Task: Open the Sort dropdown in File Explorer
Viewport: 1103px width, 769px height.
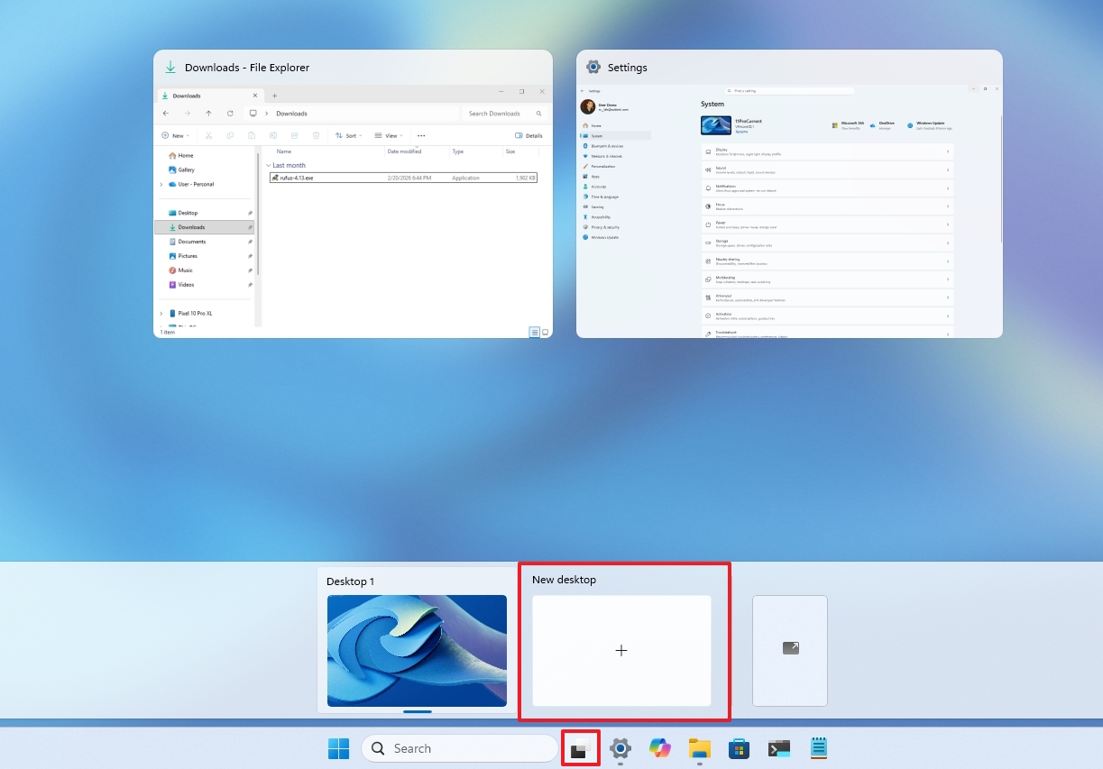Action: [349, 135]
